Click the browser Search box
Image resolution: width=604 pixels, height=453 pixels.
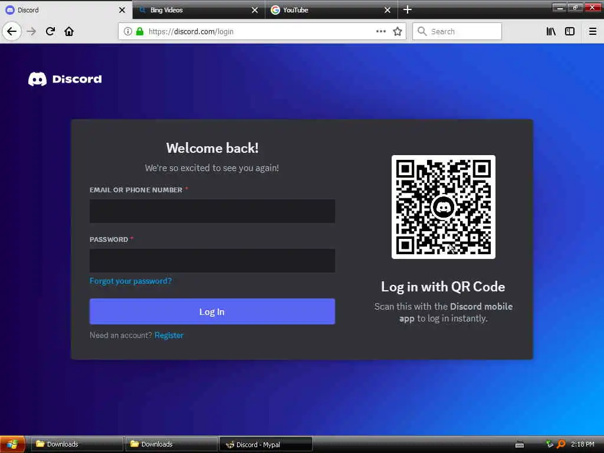(457, 31)
